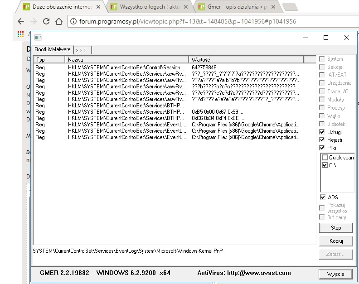
Task: Click the Kopiuj button
Action: [336, 241]
